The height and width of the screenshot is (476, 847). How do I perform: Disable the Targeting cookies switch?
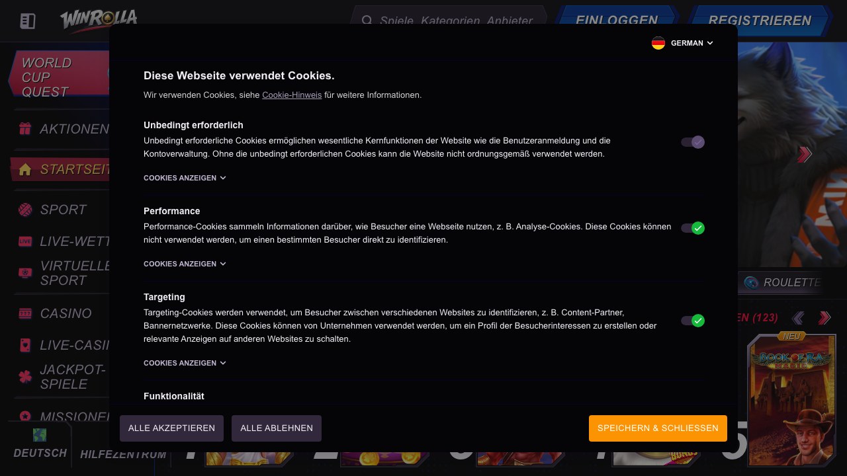[x=693, y=321]
